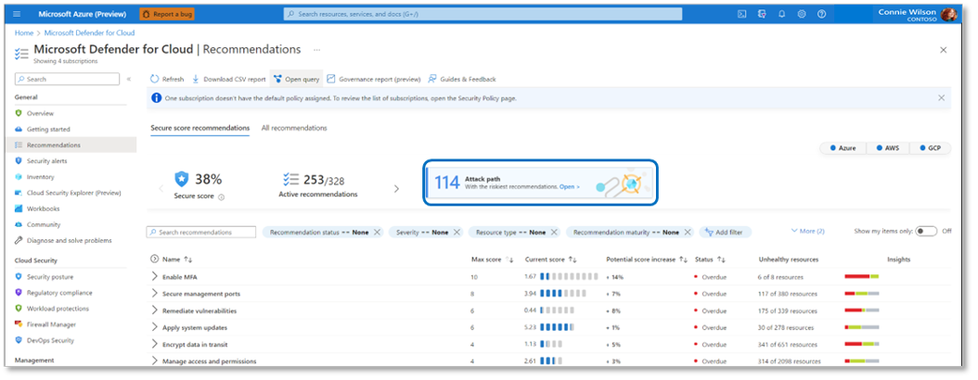Switch to All recommendations tab
978x380 pixels.
point(294,128)
